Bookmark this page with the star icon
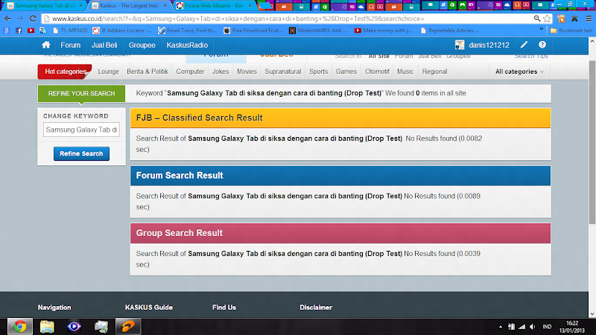This screenshot has height=335, width=596. (x=547, y=19)
